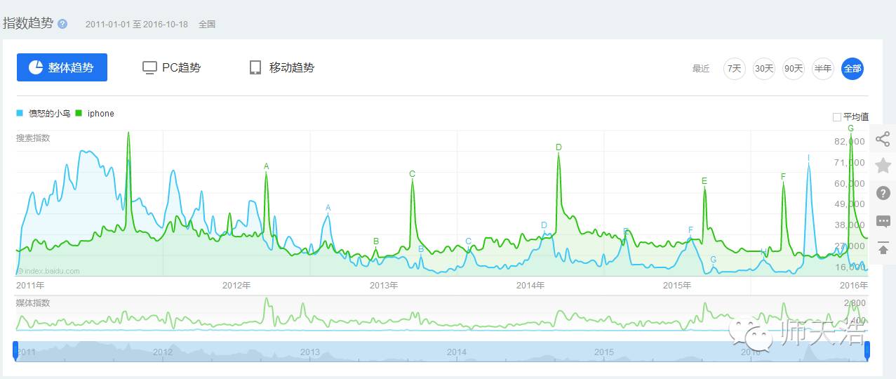Switch to the 移动趋势 tab
896x379 pixels.
pyautogui.click(x=282, y=67)
